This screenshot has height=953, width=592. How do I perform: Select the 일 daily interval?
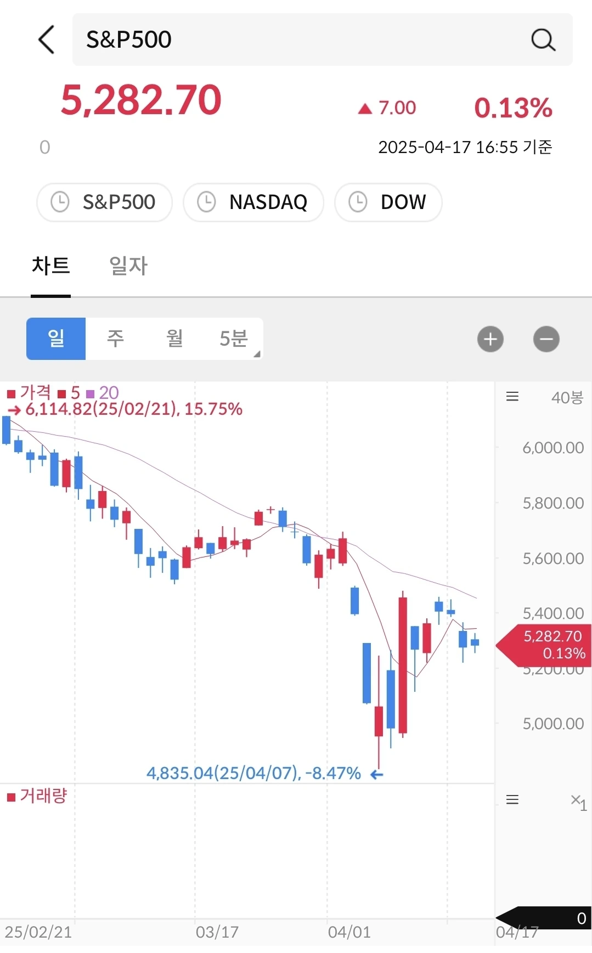pyautogui.click(x=56, y=339)
